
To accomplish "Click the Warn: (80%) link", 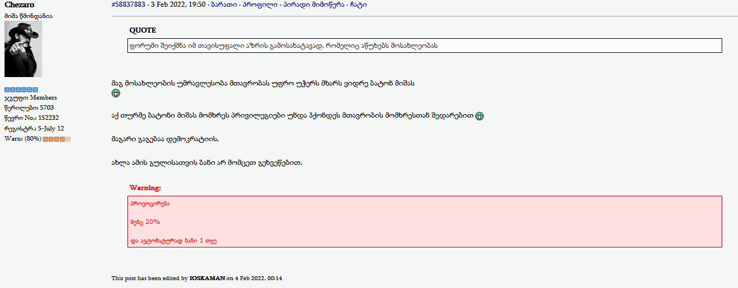I will pyautogui.click(x=23, y=138).
